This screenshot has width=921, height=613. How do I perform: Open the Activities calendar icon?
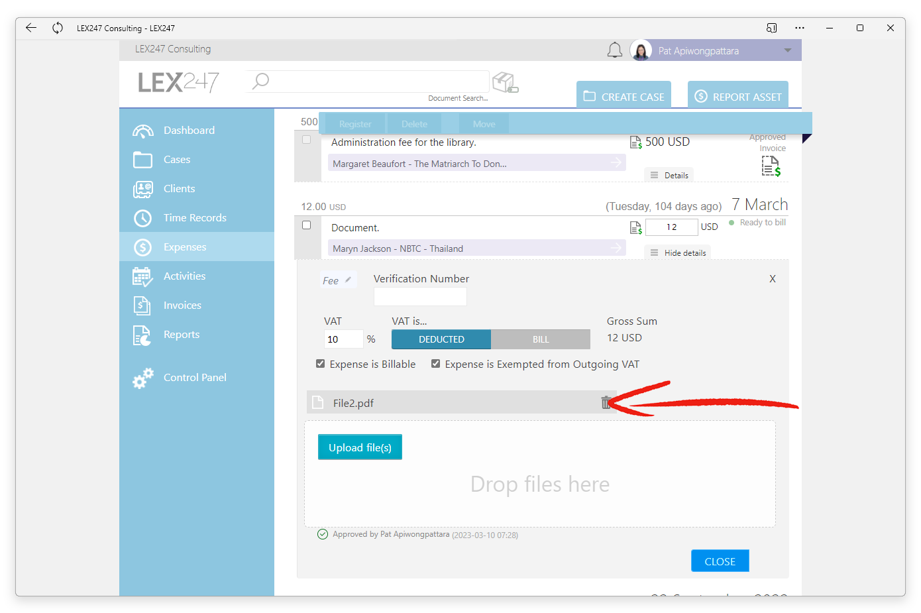142,276
